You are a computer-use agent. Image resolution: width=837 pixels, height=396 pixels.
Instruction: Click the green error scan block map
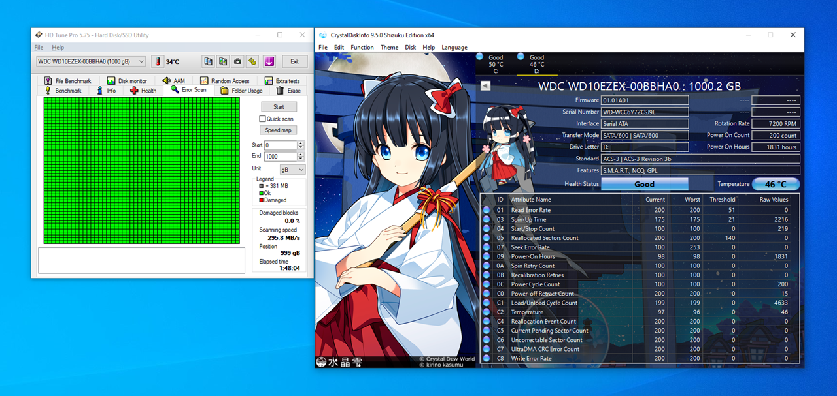coord(142,170)
